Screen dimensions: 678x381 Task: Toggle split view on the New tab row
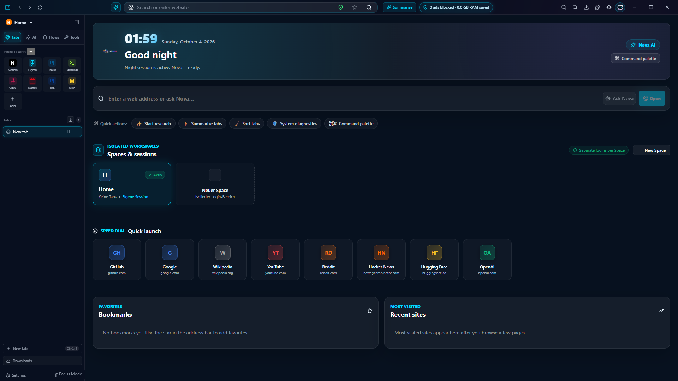pos(68,132)
